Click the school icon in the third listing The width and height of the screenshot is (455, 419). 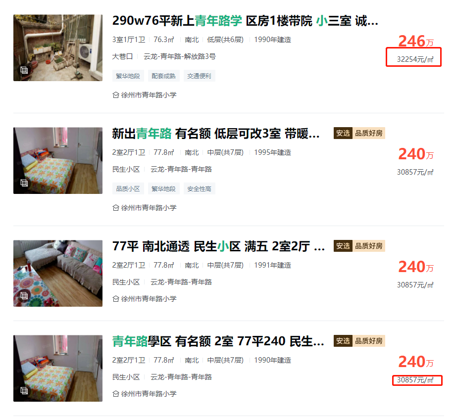(116, 299)
